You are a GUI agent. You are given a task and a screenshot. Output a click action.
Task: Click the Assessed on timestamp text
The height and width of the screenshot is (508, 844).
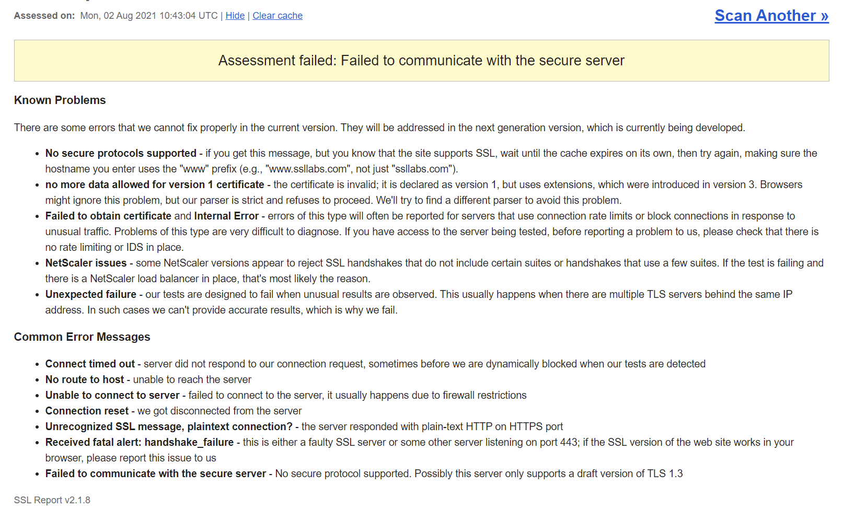click(148, 16)
